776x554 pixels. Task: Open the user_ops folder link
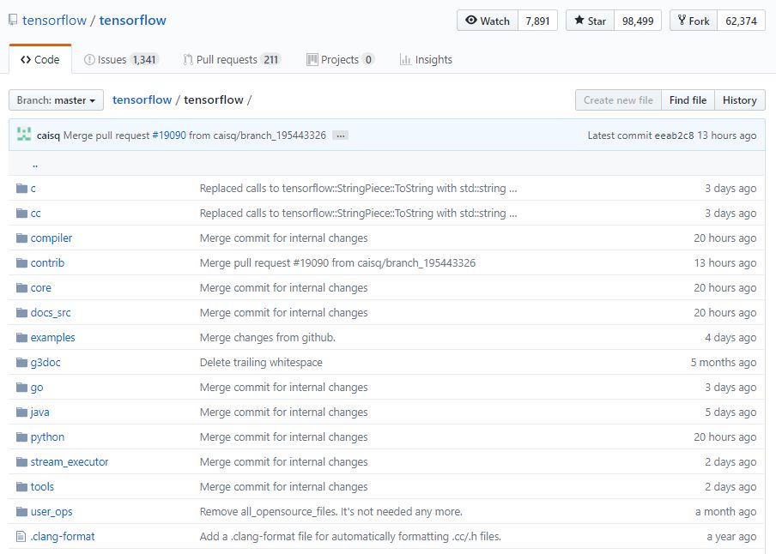(x=52, y=511)
